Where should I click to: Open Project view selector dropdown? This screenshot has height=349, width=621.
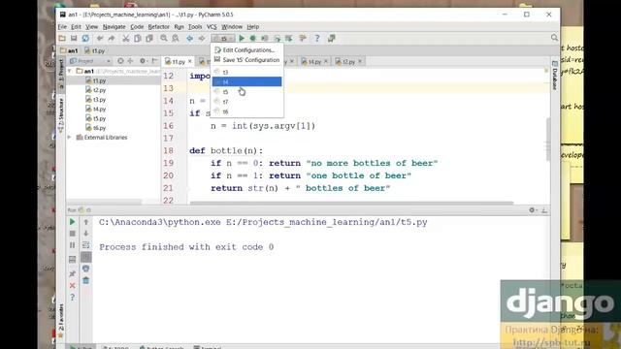pos(90,61)
